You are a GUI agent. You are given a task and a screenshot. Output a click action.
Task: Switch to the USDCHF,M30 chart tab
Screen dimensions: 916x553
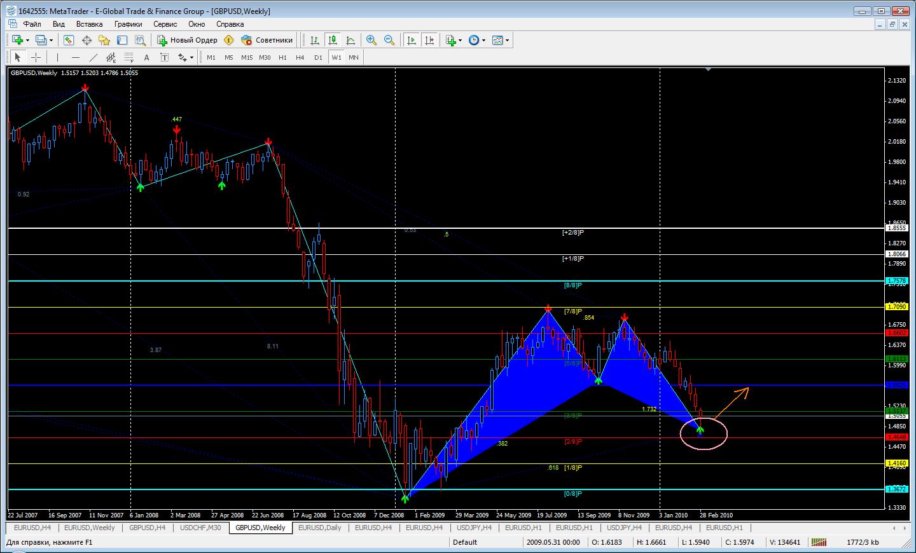pyautogui.click(x=200, y=528)
